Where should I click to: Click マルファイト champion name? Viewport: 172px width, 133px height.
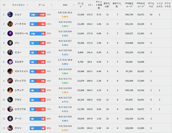(21, 71)
